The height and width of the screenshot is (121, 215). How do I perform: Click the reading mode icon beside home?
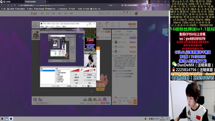tap(15, 5)
